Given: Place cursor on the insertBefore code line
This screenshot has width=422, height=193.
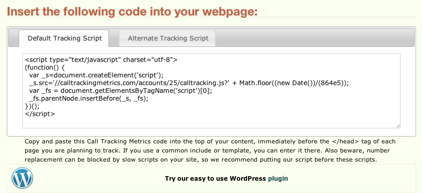Looking at the screenshot, I should (x=88, y=98).
